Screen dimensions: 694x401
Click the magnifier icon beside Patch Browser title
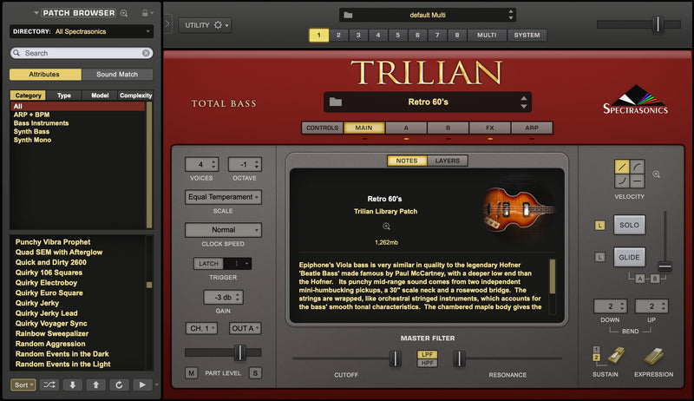tap(125, 13)
